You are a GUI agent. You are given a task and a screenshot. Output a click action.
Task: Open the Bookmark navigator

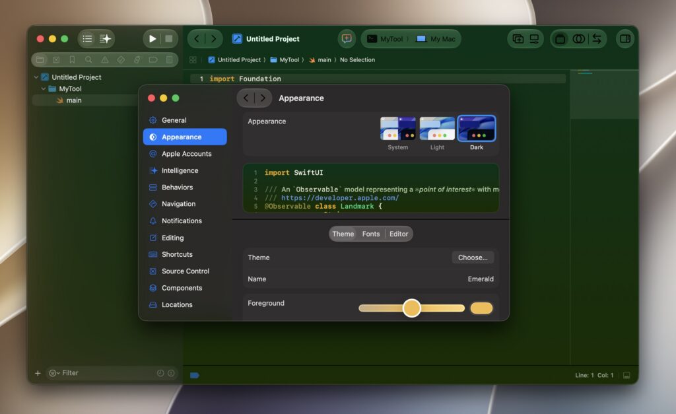(72, 59)
